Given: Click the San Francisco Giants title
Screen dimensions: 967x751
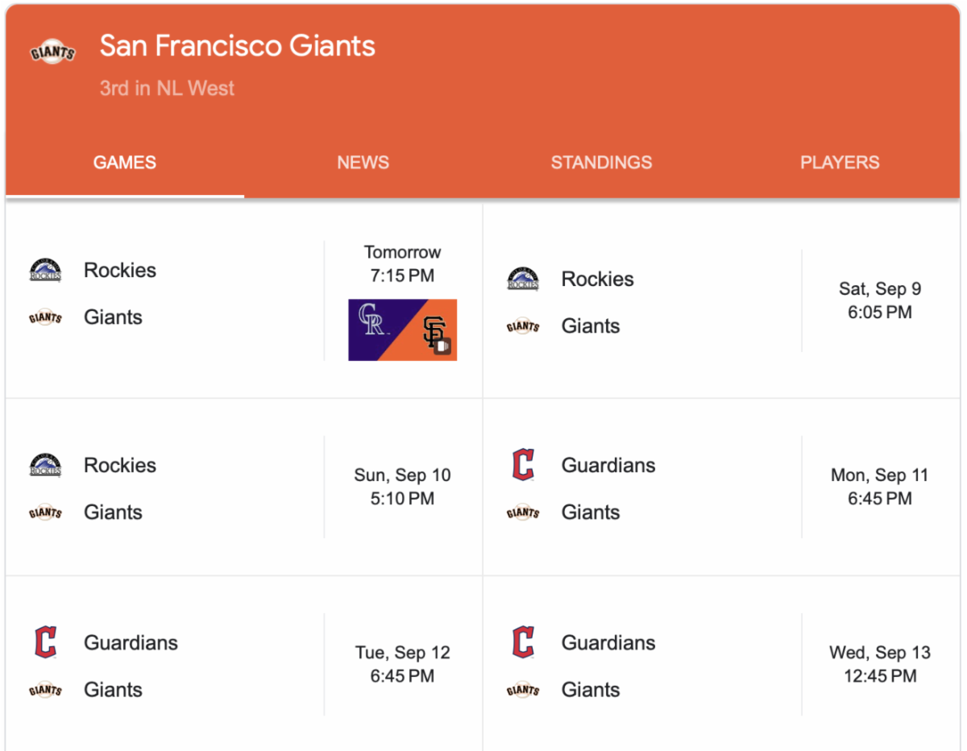Looking at the screenshot, I should [x=237, y=46].
